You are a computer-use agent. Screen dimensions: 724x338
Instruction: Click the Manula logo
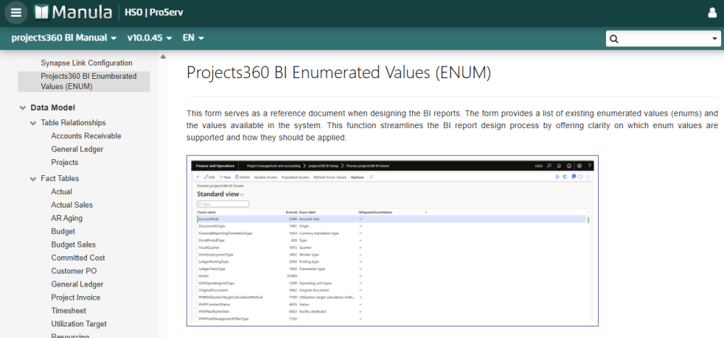point(73,12)
